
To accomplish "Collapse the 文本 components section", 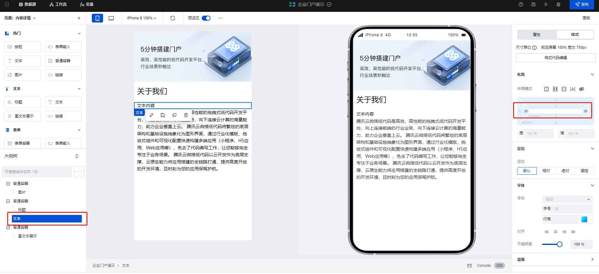I will [79, 89].
